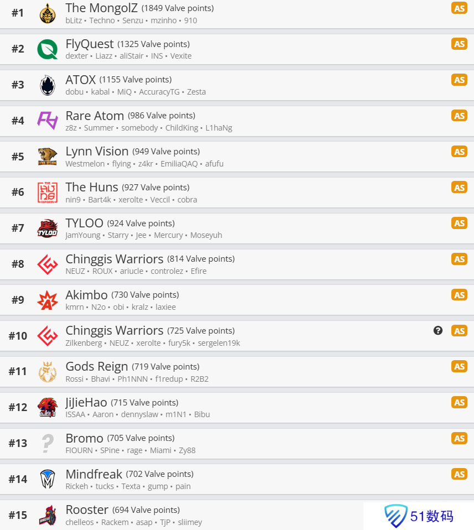Screen dimensions: 474x530
Task: Click the AS region badge on the FlyQuest row
Action: [459, 44]
